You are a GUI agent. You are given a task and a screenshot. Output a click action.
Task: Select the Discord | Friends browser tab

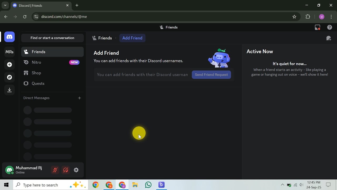41,5
